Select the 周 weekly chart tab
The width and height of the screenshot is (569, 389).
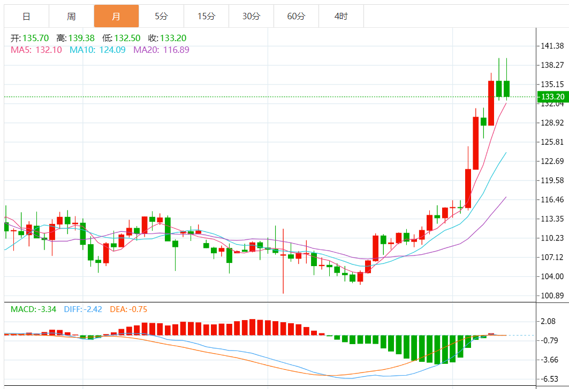[71, 16]
